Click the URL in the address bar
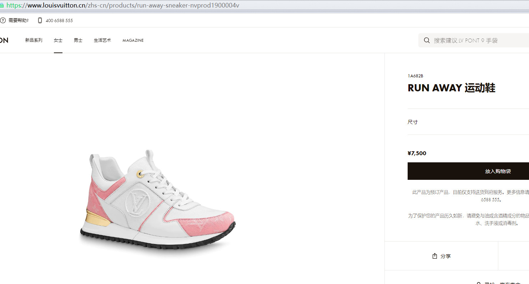Image resolution: width=529 pixels, height=284 pixels. (x=123, y=5)
